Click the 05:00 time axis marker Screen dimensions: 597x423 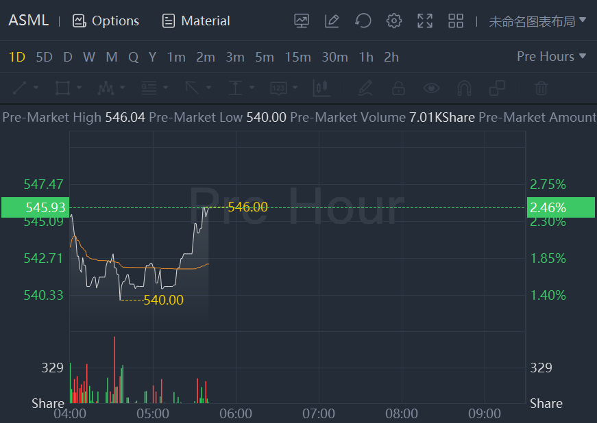click(153, 413)
